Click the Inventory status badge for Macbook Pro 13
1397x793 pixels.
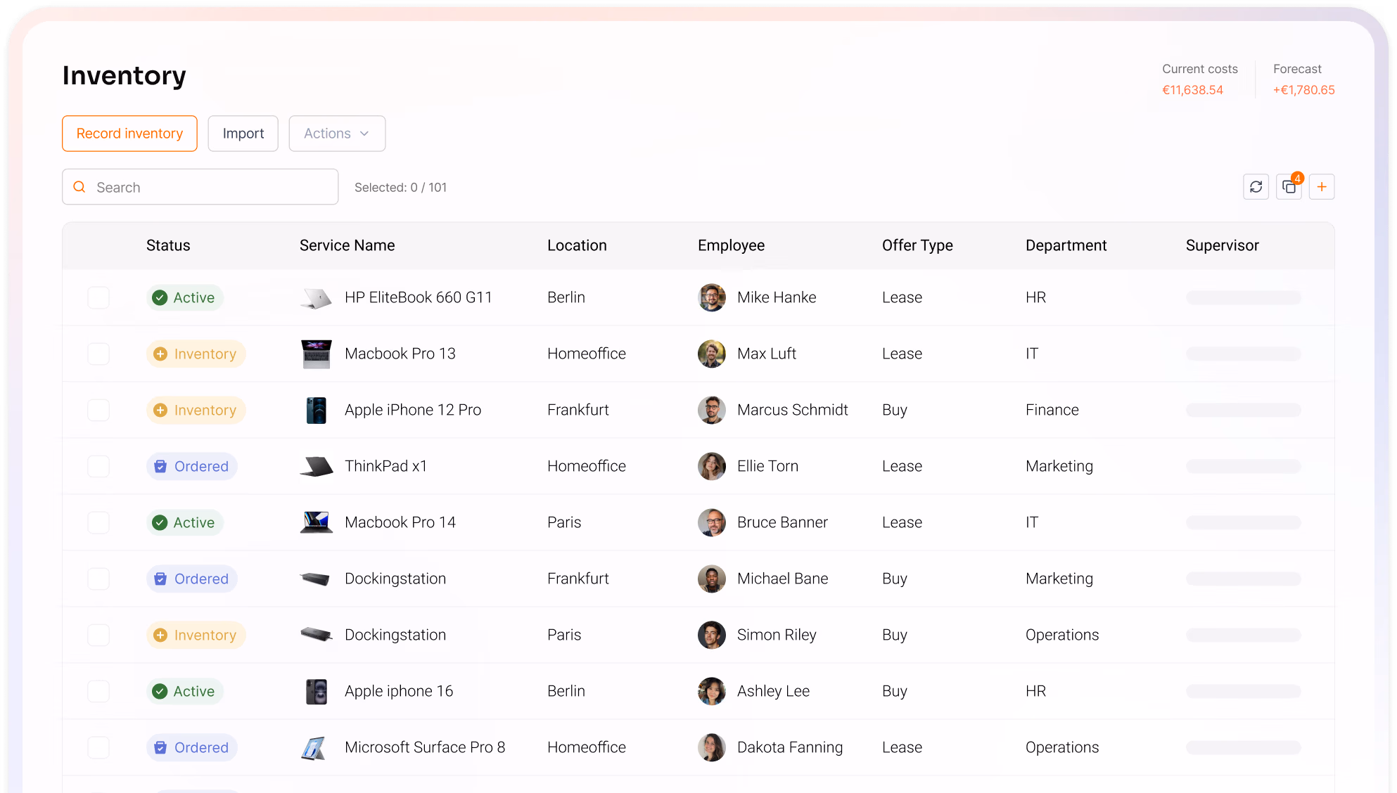tap(196, 354)
